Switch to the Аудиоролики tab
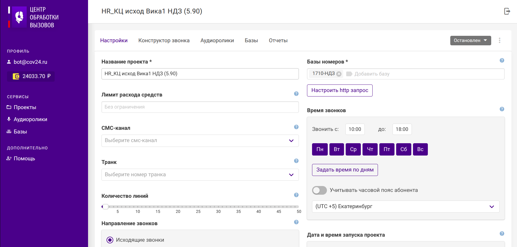The width and height of the screenshot is (517, 247). tap(217, 41)
